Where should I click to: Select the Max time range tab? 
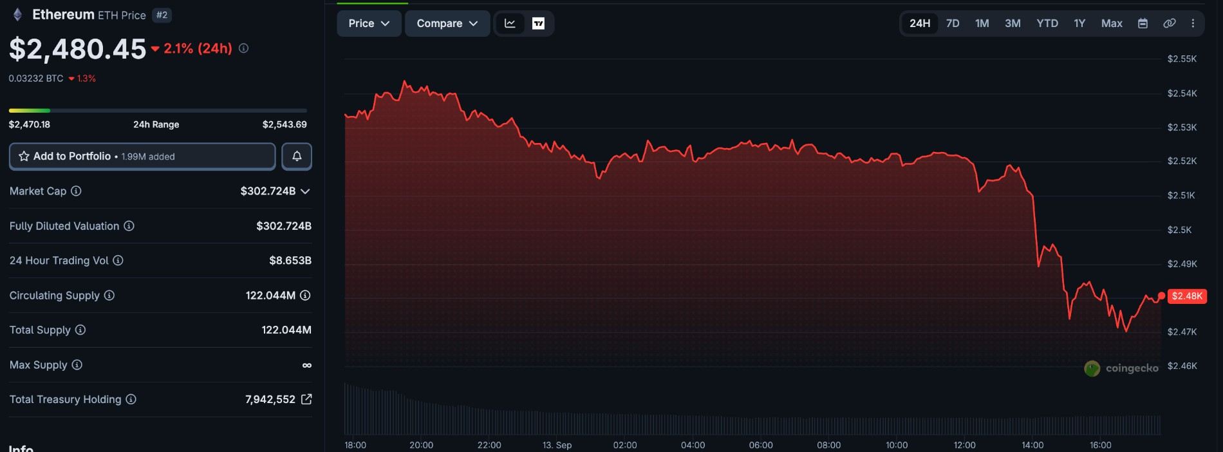coord(1112,23)
